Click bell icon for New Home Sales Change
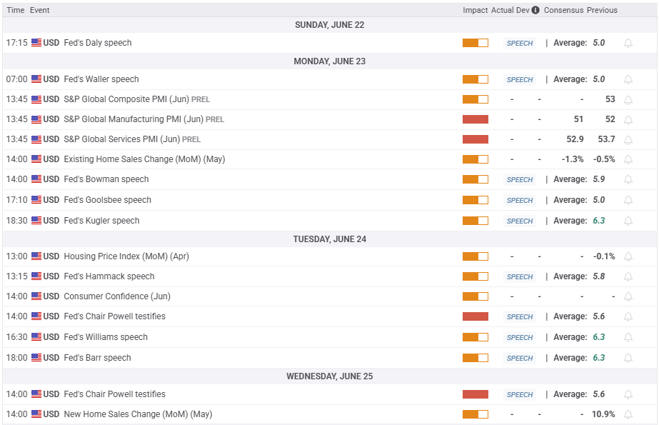659x425 pixels. point(628,414)
